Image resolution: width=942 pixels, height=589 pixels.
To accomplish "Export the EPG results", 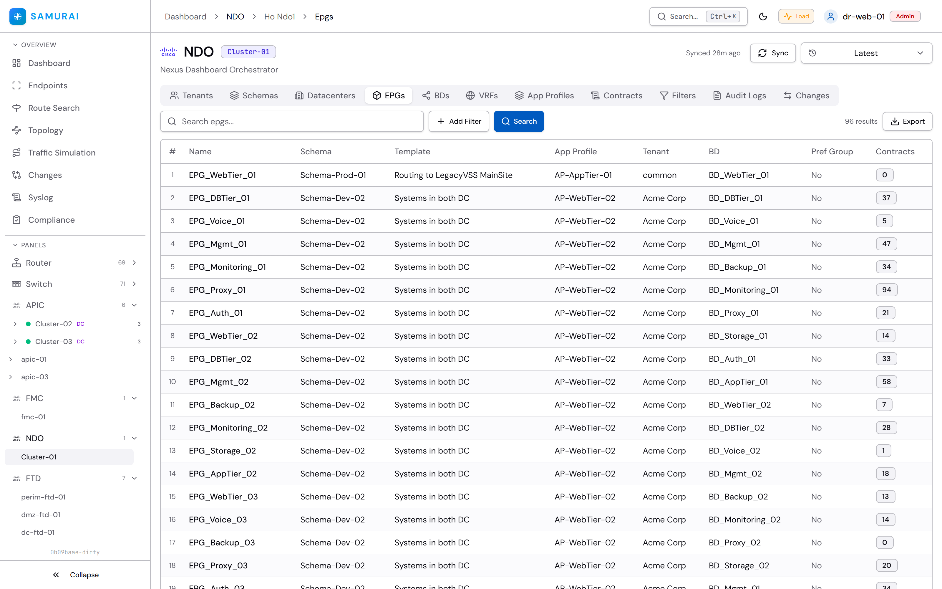I will point(907,122).
